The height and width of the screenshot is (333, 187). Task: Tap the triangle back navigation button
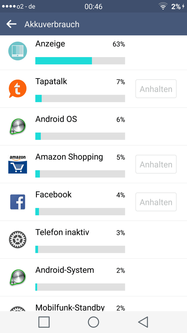click(x=143, y=322)
